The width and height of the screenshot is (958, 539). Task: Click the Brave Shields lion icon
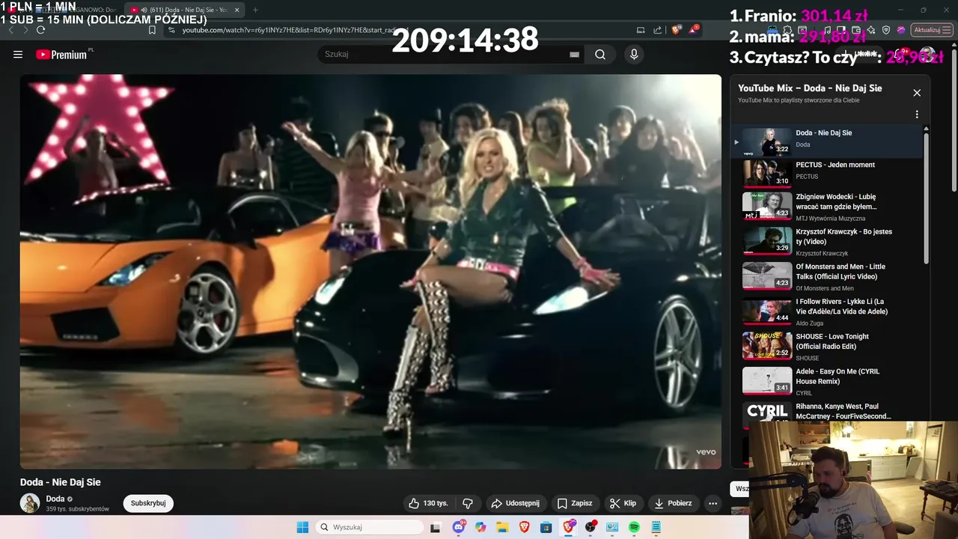675,30
